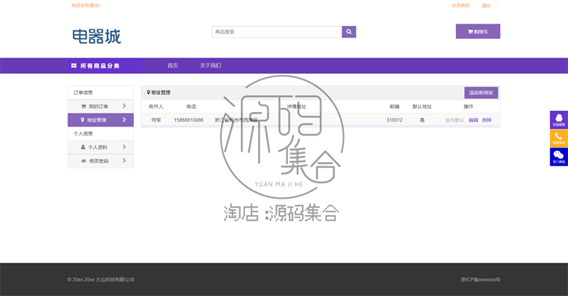Click the location pin in 地址管理 header

[x=148, y=92]
